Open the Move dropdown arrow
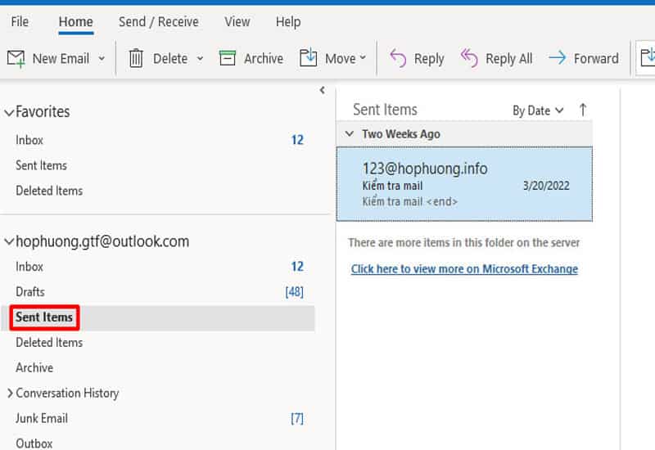 point(363,57)
